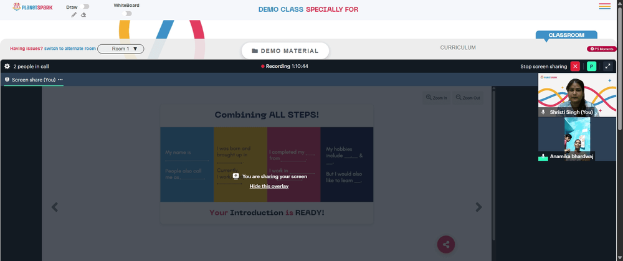
Task: Select the eraser tool
Action: tap(83, 15)
